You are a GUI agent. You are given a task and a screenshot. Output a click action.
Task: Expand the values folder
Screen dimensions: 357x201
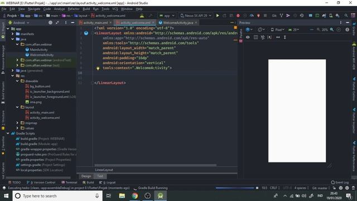pos(17,128)
